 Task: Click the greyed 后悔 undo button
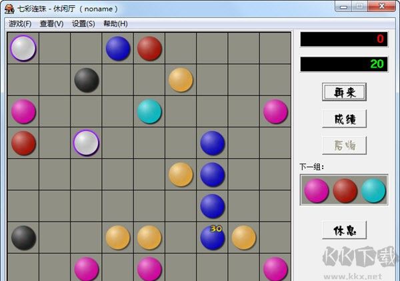(345, 146)
